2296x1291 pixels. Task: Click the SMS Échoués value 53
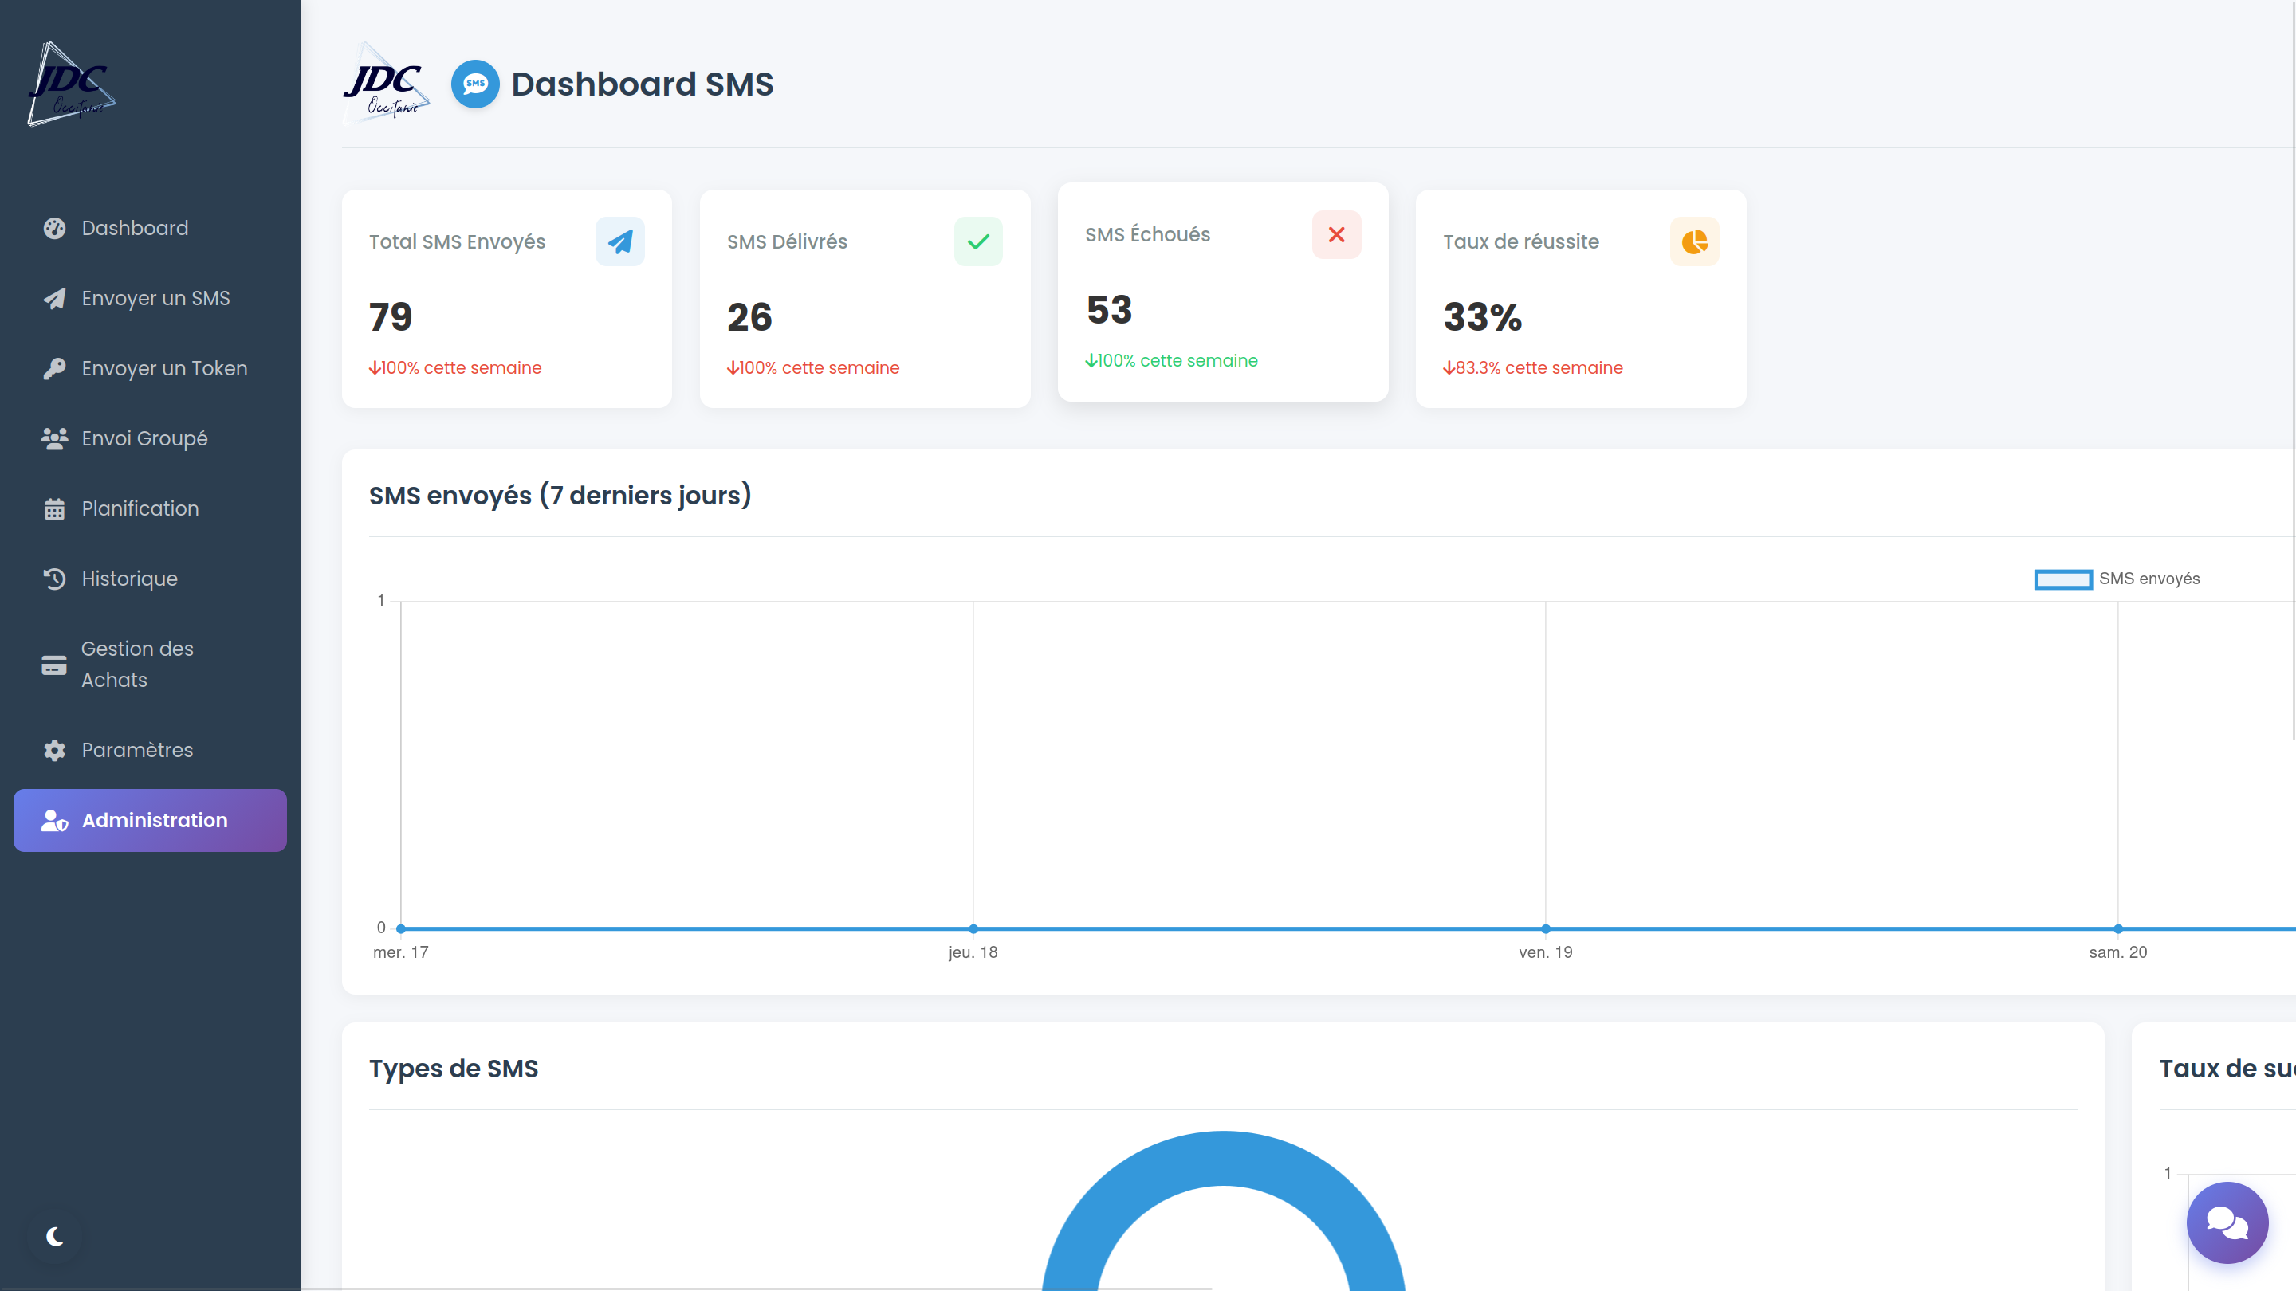(x=1109, y=310)
